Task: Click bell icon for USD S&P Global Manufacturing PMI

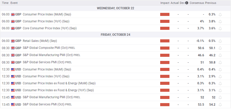Action: pyautogui.click(x=220, y=97)
